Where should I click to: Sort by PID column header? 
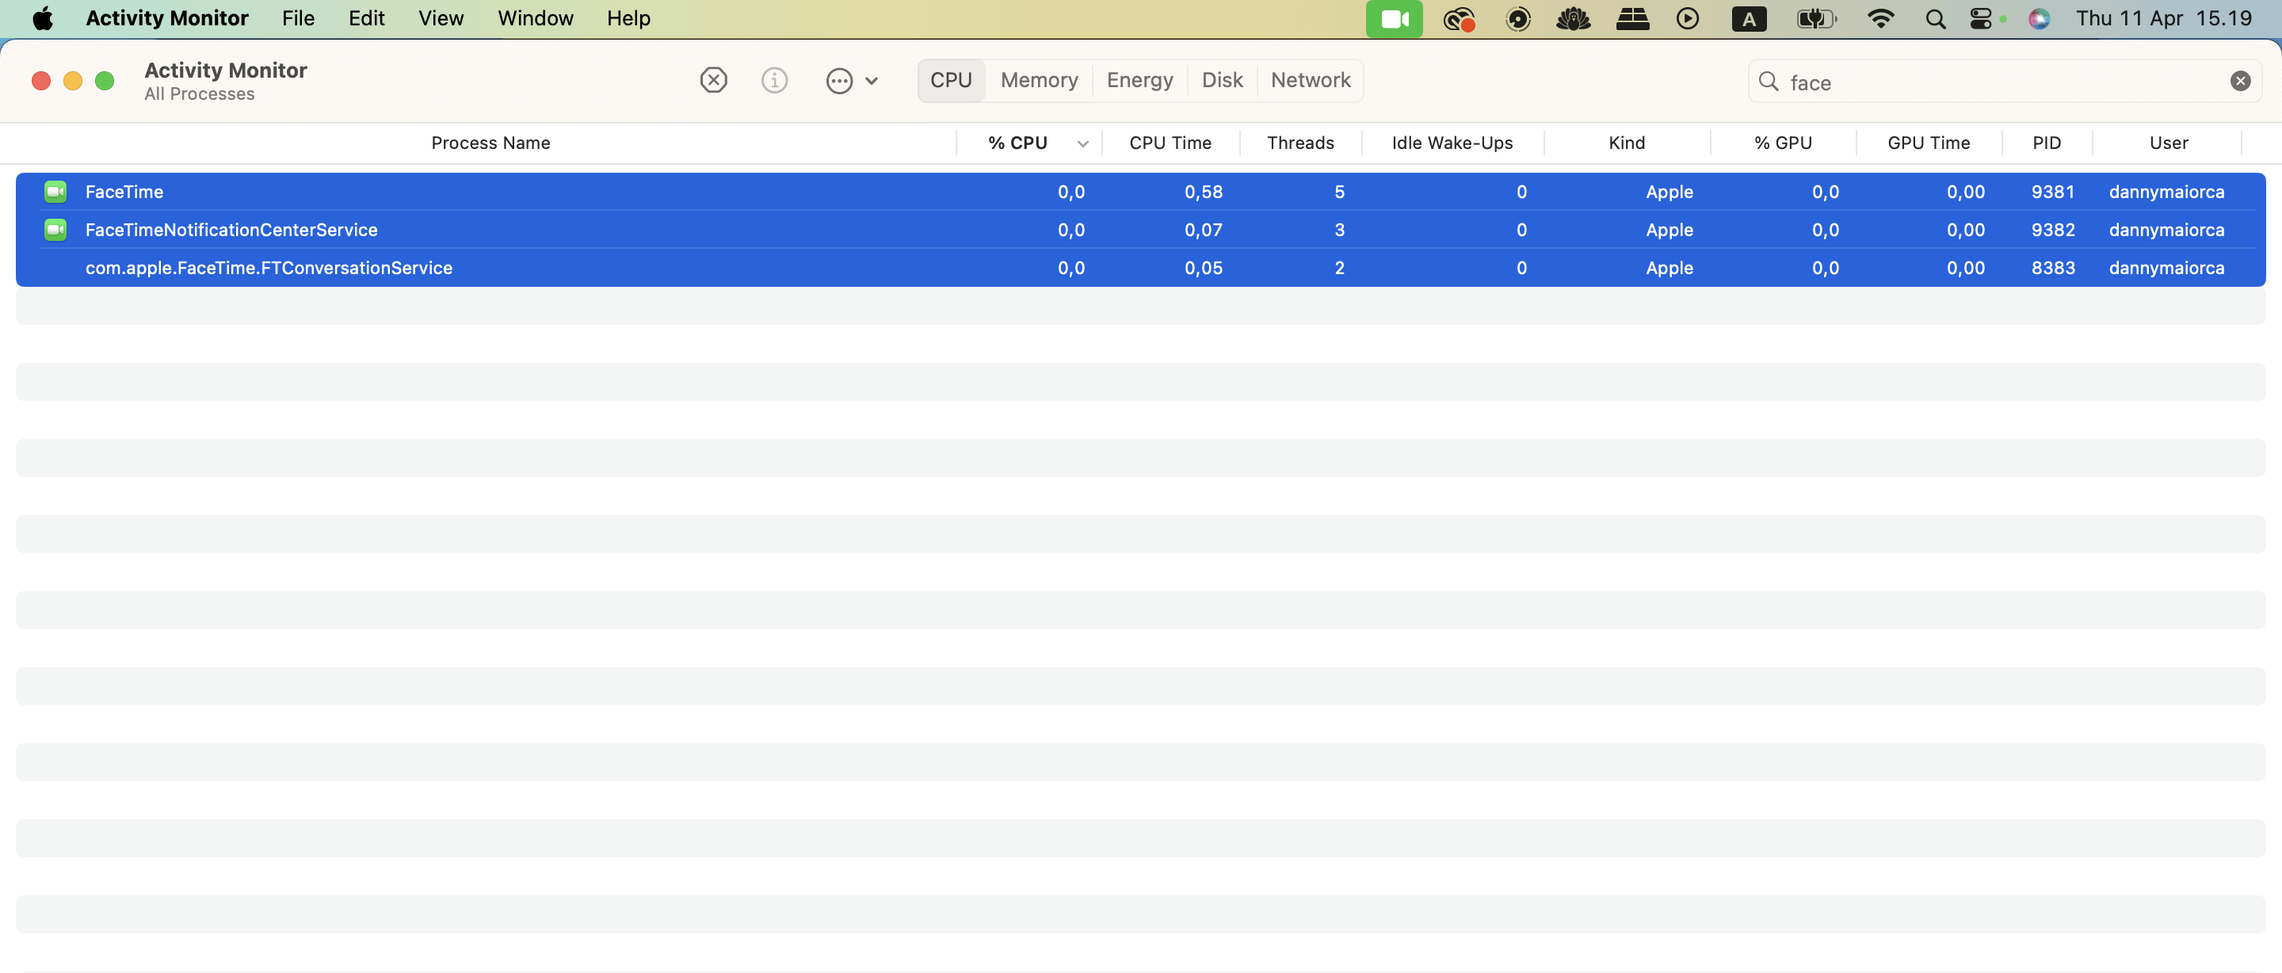click(x=2045, y=143)
